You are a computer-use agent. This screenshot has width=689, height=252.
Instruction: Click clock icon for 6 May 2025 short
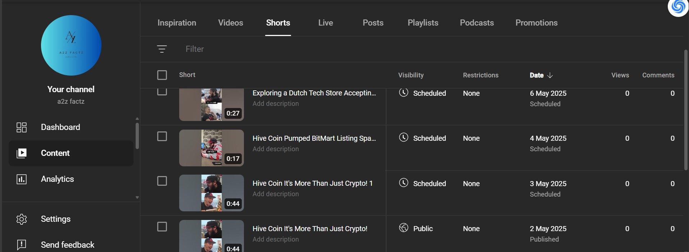pos(404,93)
